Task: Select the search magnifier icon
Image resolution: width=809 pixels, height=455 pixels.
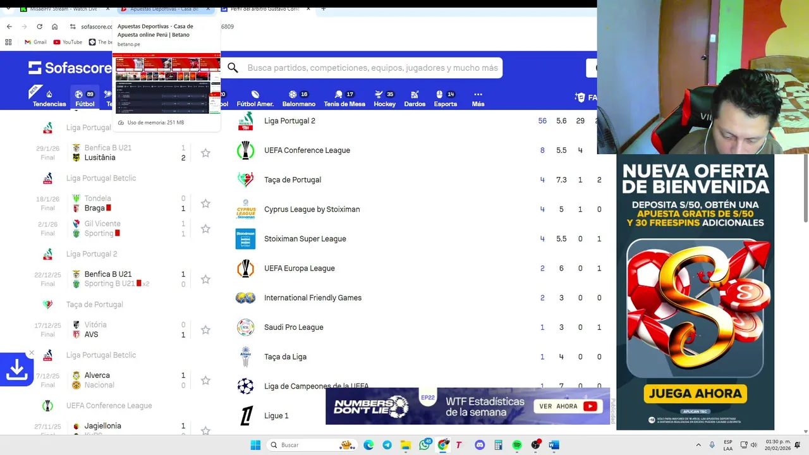Action: tap(233, 68)
